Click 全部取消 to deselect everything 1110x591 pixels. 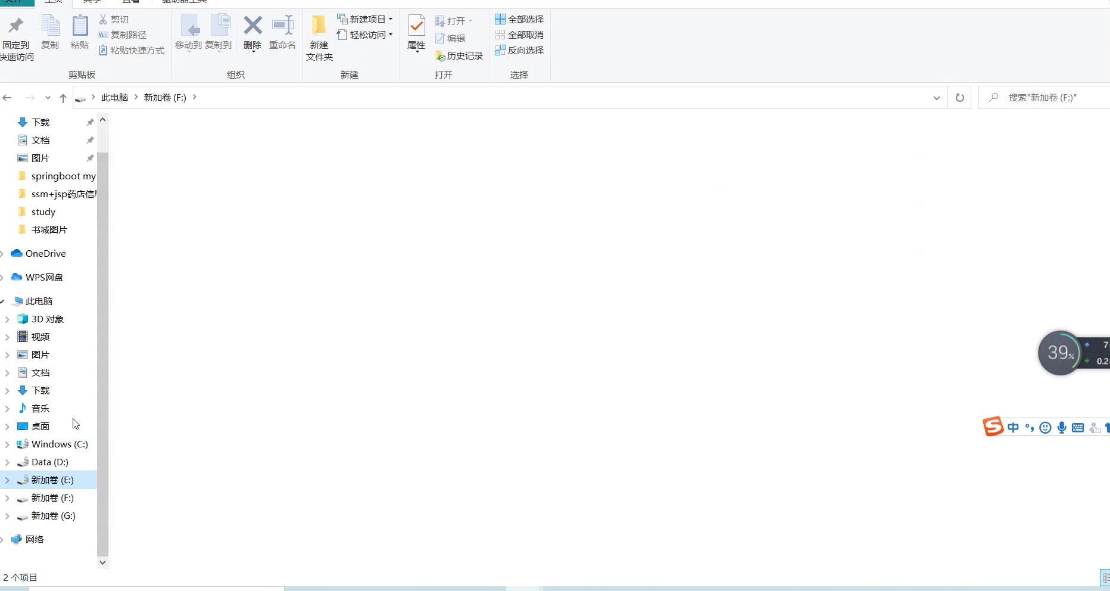519,35
